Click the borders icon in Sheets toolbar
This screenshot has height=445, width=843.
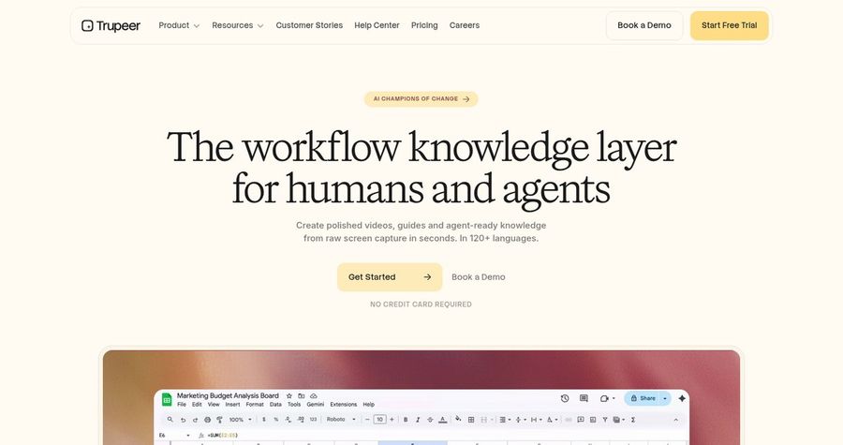click(x=471, y=420)
